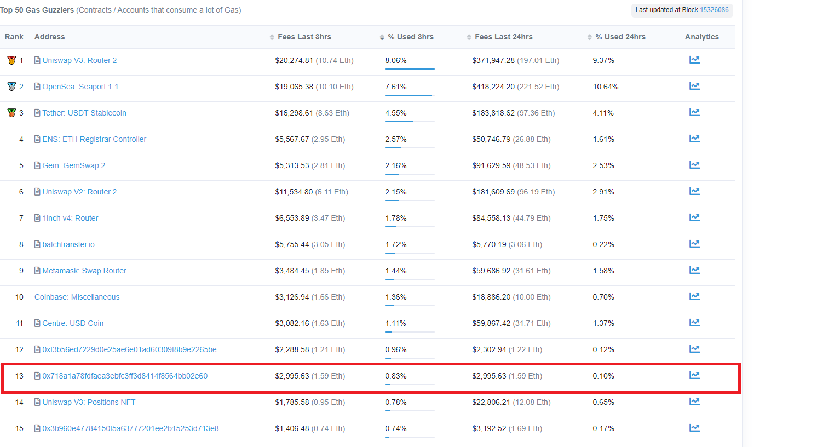Open analytics chart for 0xf3b56ed7 address row
840x447 pixels.
pos(694,349)
